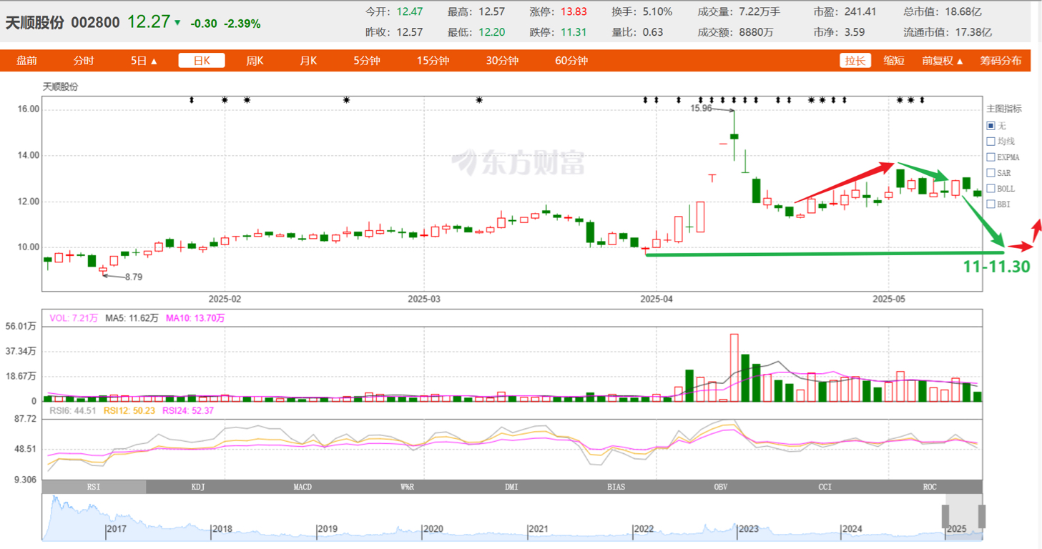The height and width of the screenshot is (549, 1042).
Task: Open the 前复权 adjustment dropdown
Action: 943,61
